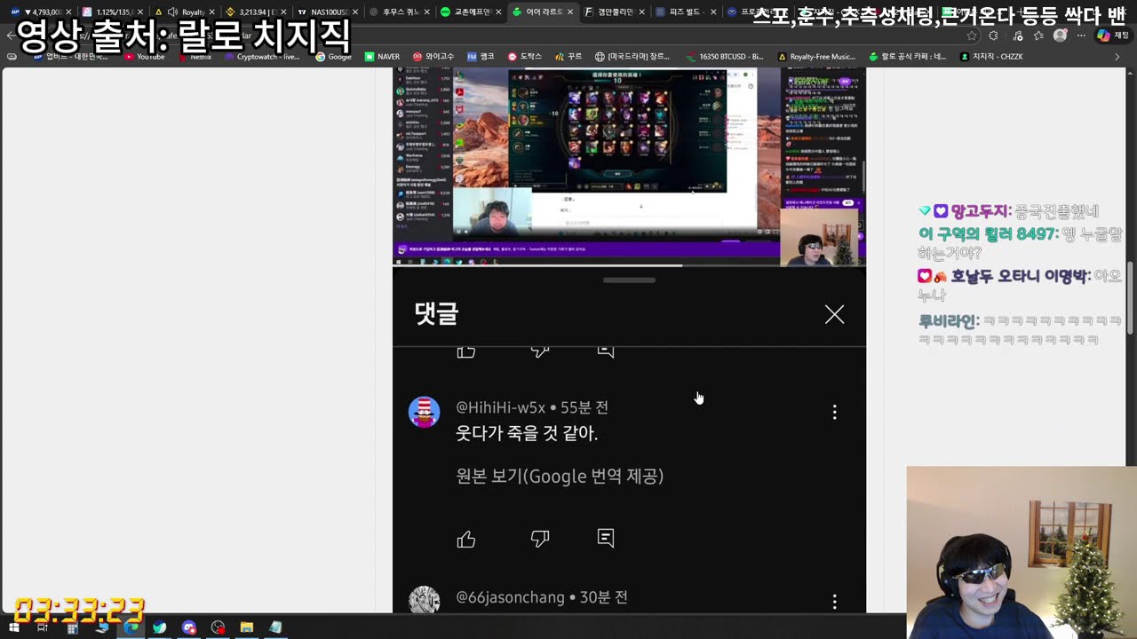The height and width of the screenshot is (639, 1137).
Task: Click the @HihiHi-w5x username
Action: 500,407
